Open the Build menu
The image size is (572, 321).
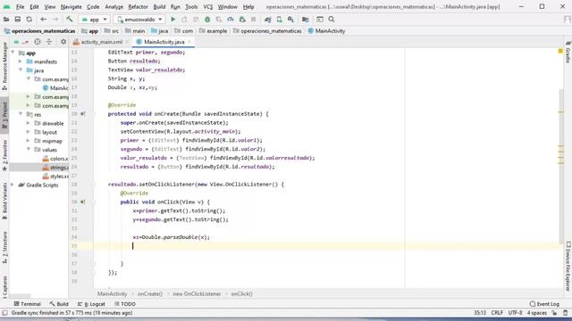point(159,6)
